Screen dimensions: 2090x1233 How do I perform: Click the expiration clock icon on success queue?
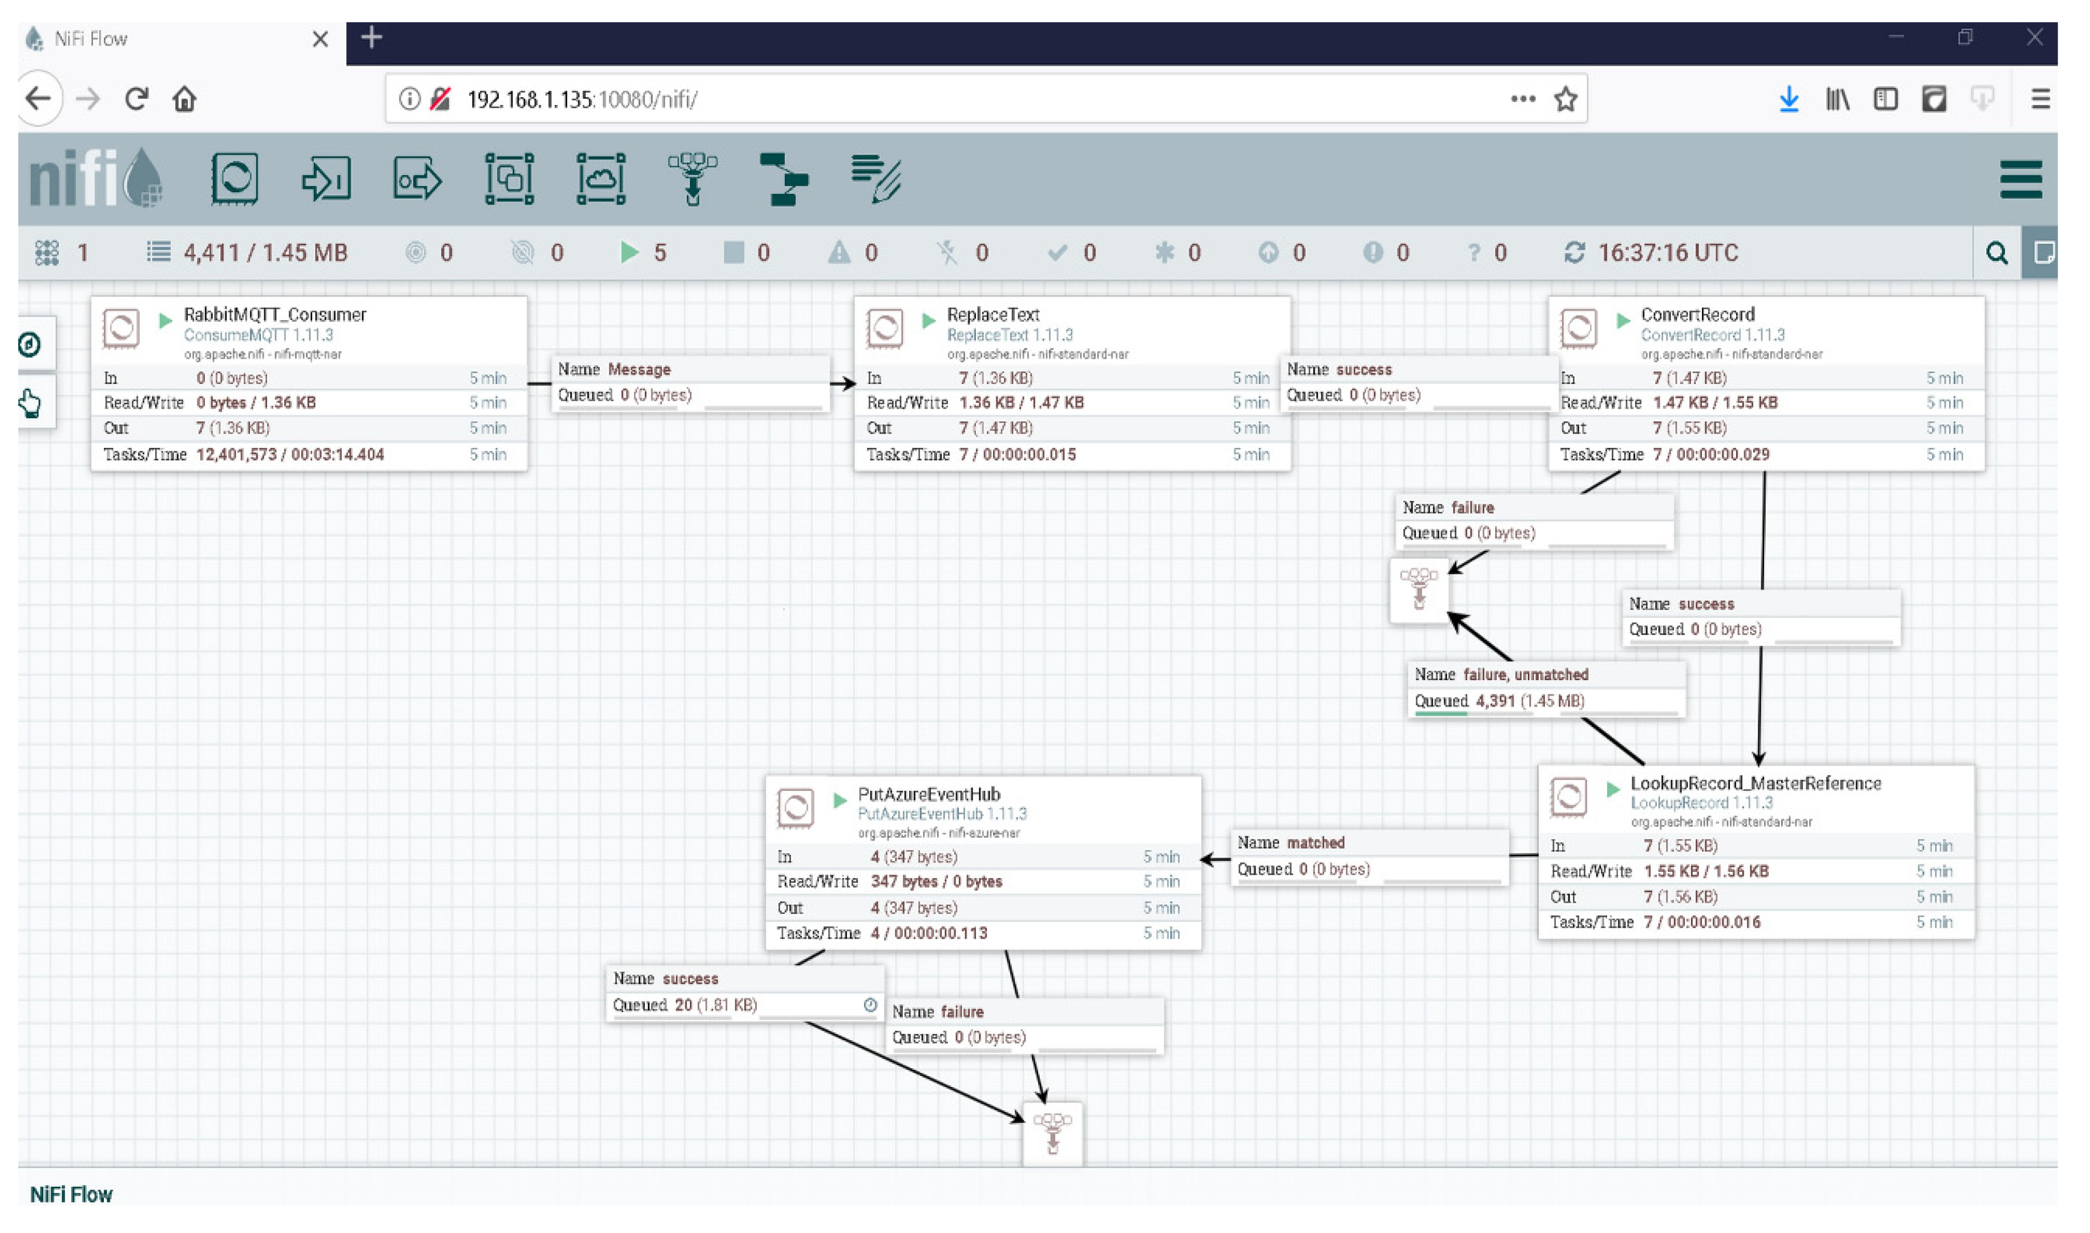click(870, 1005)
